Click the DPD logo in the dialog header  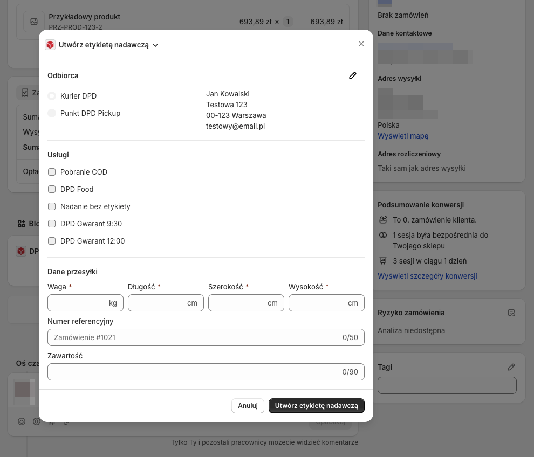pyautogui.click(x=50, y=45)
